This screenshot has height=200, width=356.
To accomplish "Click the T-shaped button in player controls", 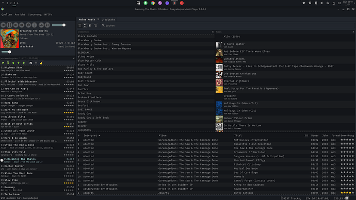I will tap(34, 25).
